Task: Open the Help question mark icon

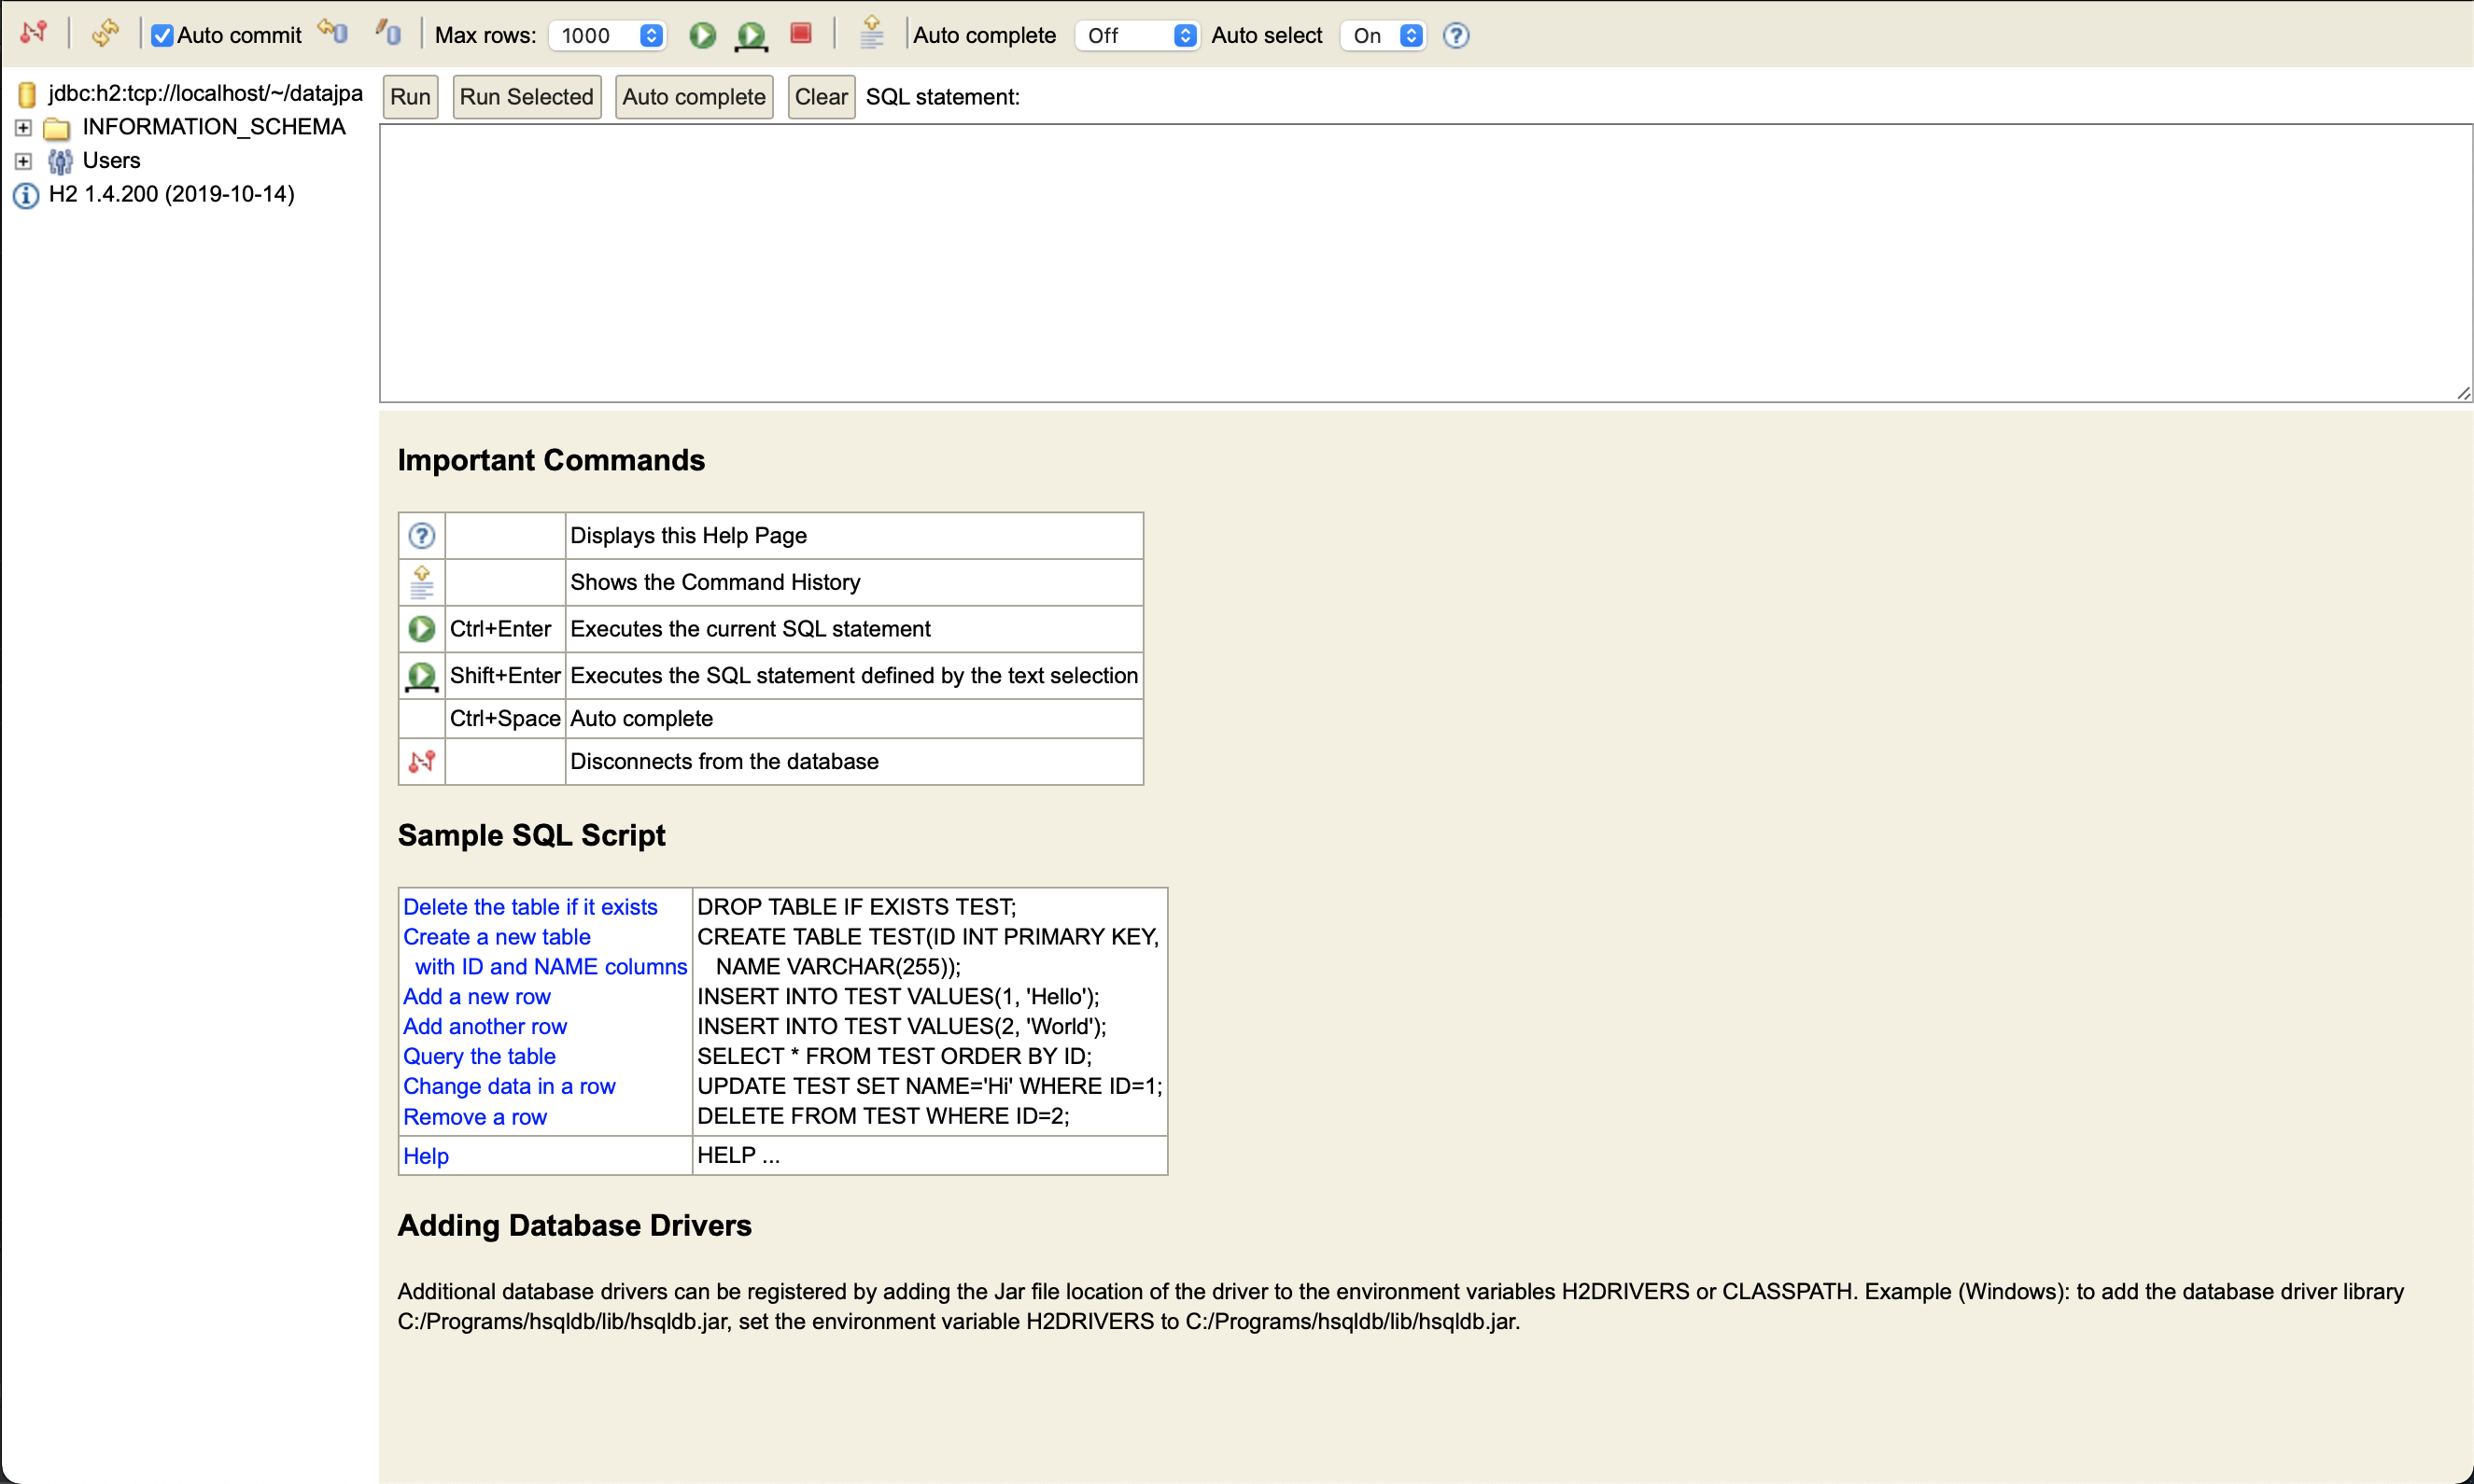Action: (x=1455, y=35)
